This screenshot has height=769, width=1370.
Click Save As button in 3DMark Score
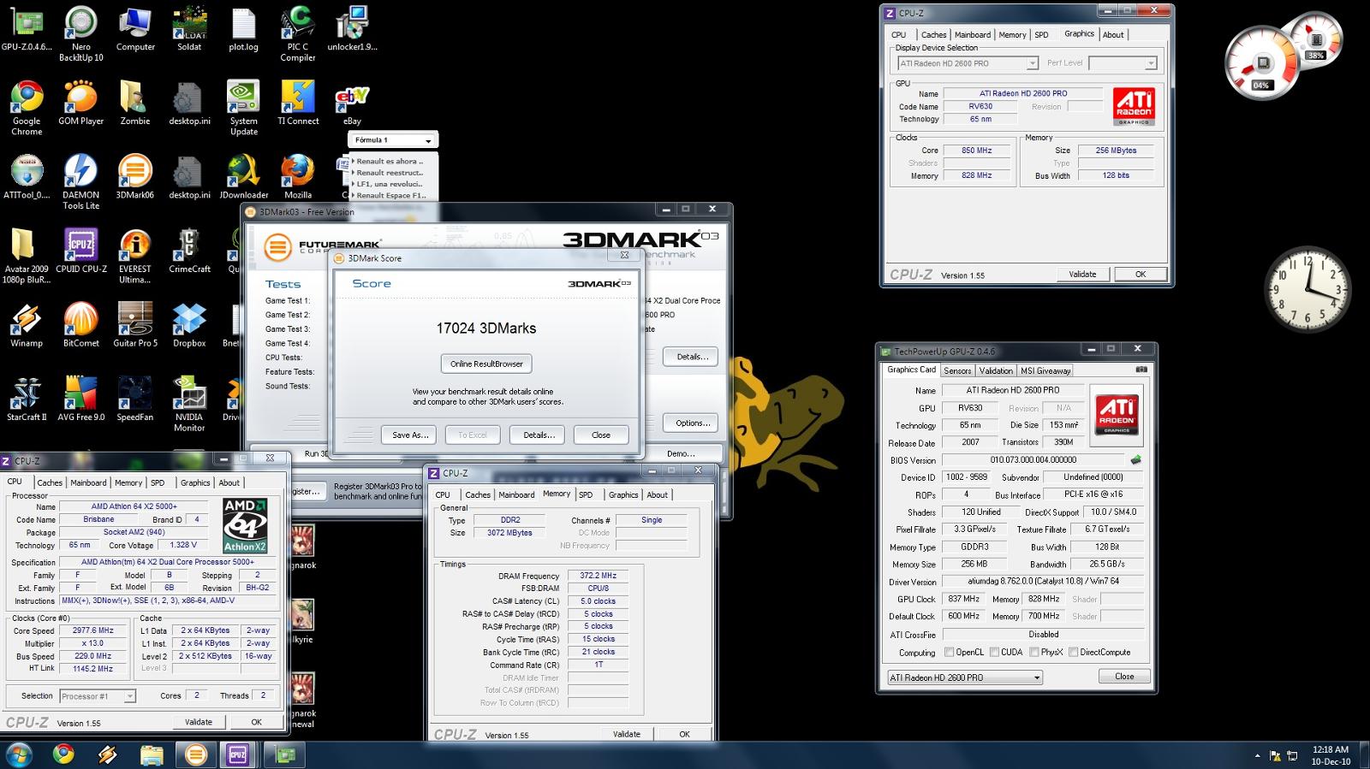pos(409,435)
